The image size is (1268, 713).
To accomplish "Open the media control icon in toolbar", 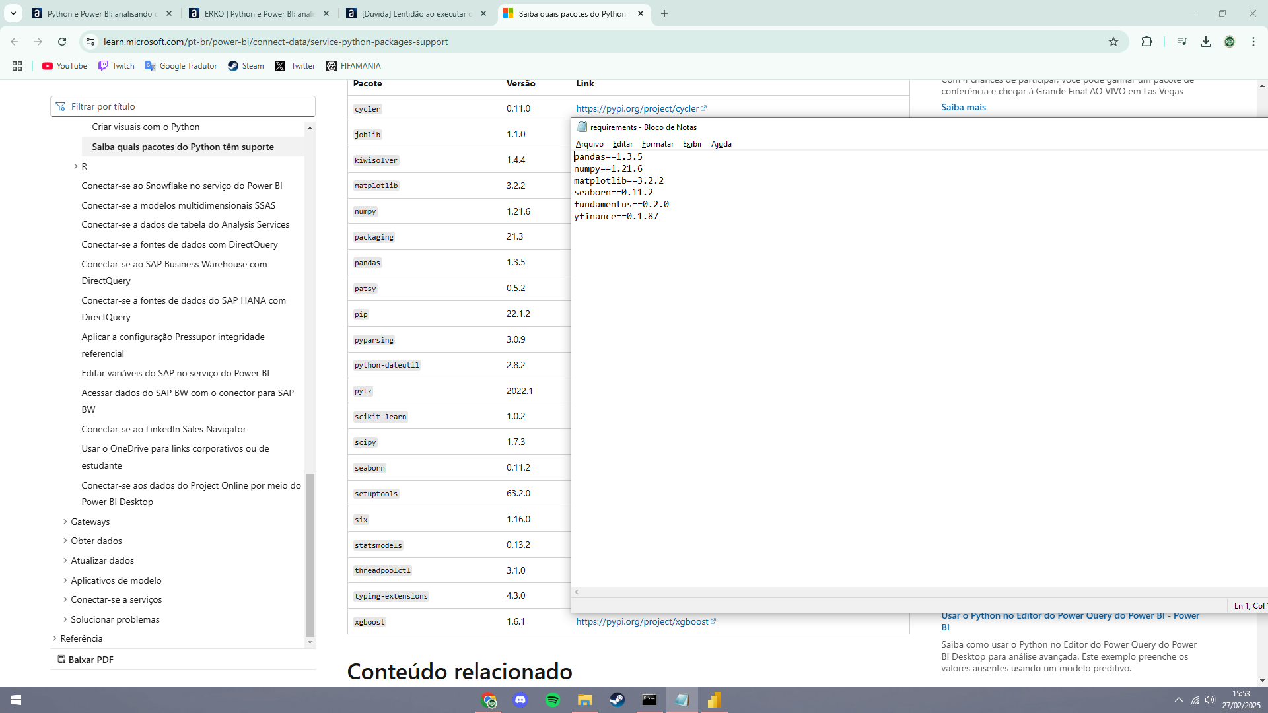I will click(x=1182, y=42).
